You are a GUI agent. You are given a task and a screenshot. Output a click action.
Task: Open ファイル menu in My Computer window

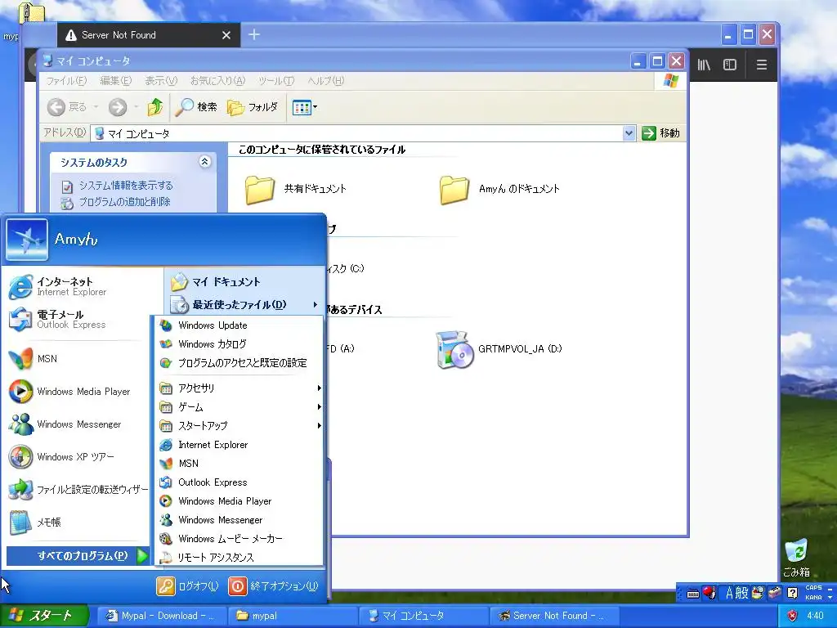[66, 81]
